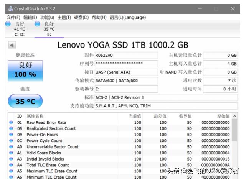Image resolution: width=244 pixels, height=179 pixels.
Task: Click the 临界值 column header
Action: 181,116
